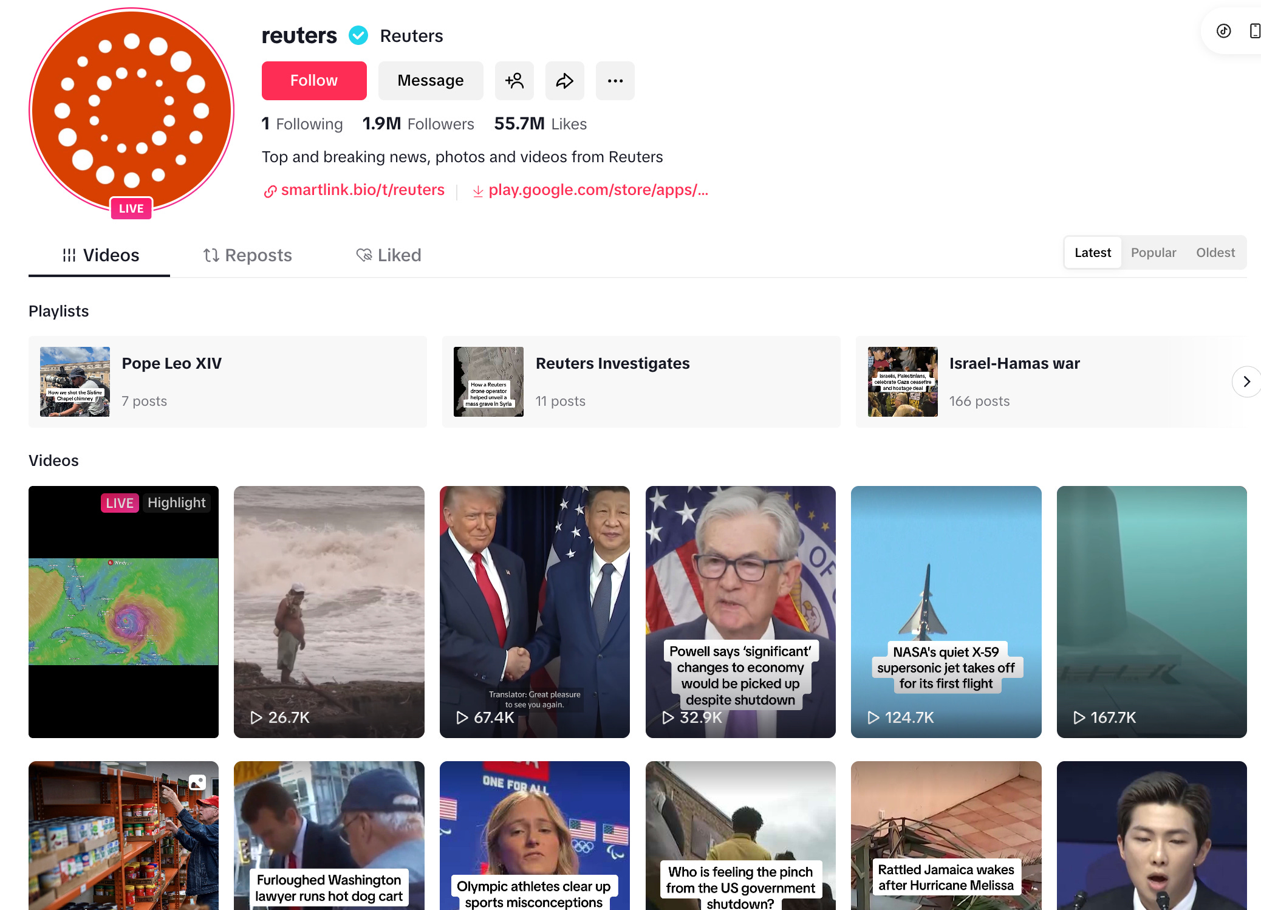
Task: Click the phone app icon at top right
Action: pos(1254,31)
